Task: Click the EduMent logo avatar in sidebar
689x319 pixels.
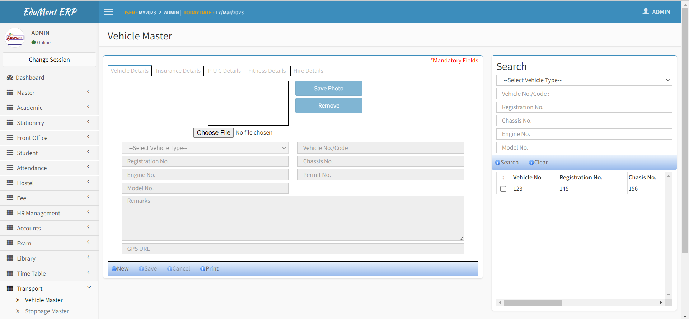Action: tap(15, 37)
